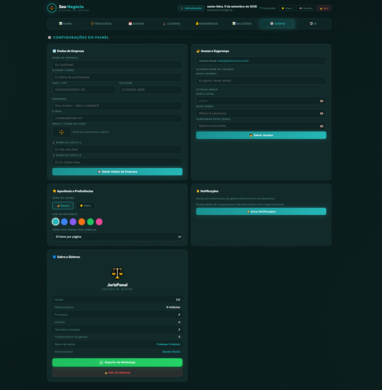Select the Claro theme option under Tema do Painel
The image size is (382, 390).
85,205
